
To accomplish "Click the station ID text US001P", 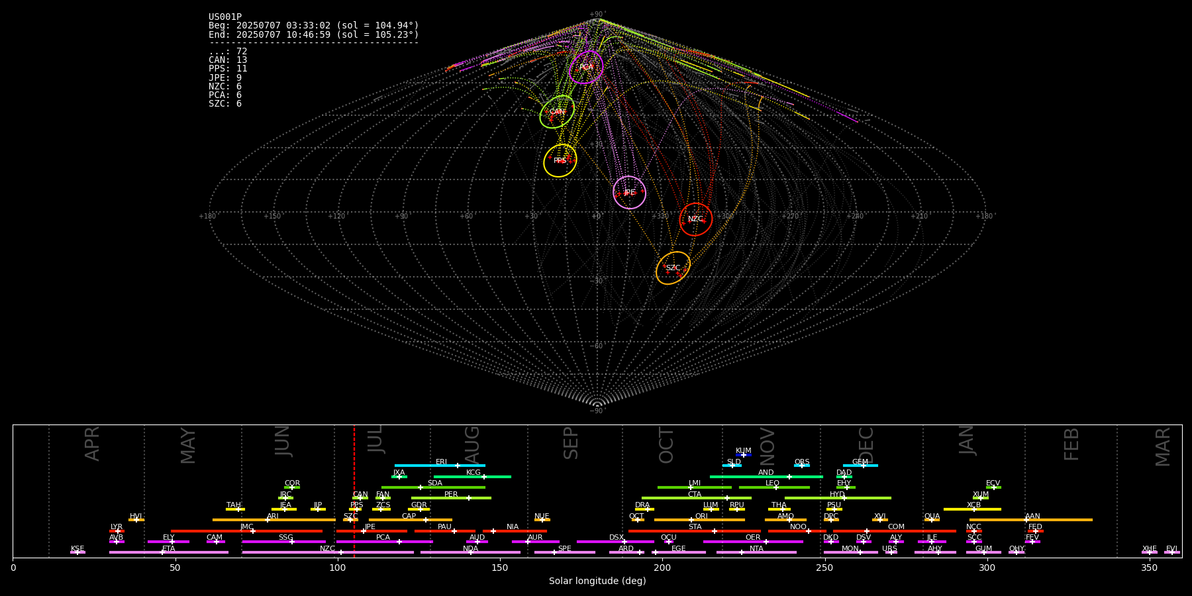I will click(x=225, y=17).
